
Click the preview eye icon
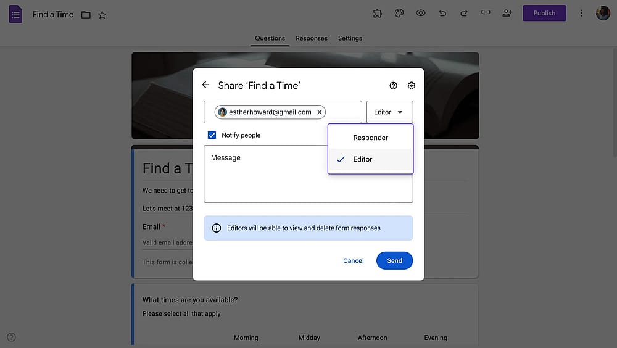421,13
